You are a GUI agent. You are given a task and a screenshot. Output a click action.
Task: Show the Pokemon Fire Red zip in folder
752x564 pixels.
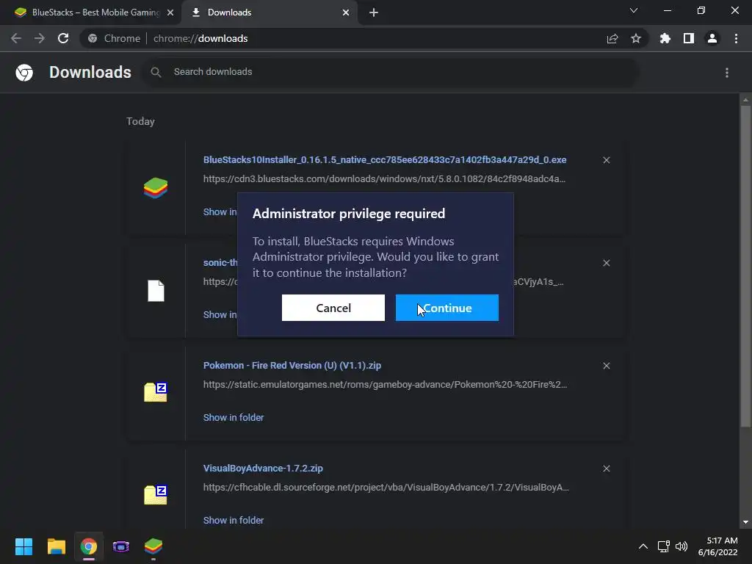click(x=234, y=418)
